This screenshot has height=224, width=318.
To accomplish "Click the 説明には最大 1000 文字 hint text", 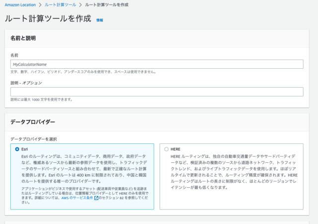I will 41,100.
